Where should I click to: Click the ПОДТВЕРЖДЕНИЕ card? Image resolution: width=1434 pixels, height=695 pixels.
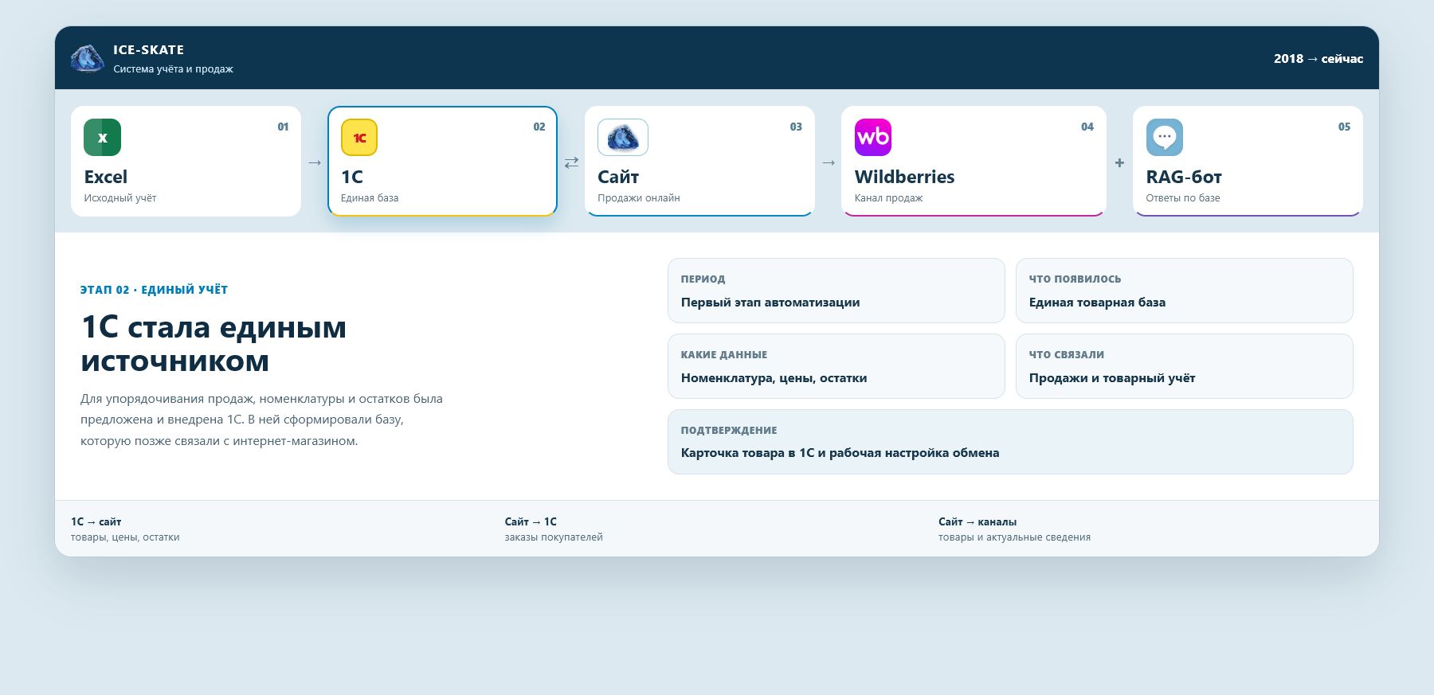1010,442
